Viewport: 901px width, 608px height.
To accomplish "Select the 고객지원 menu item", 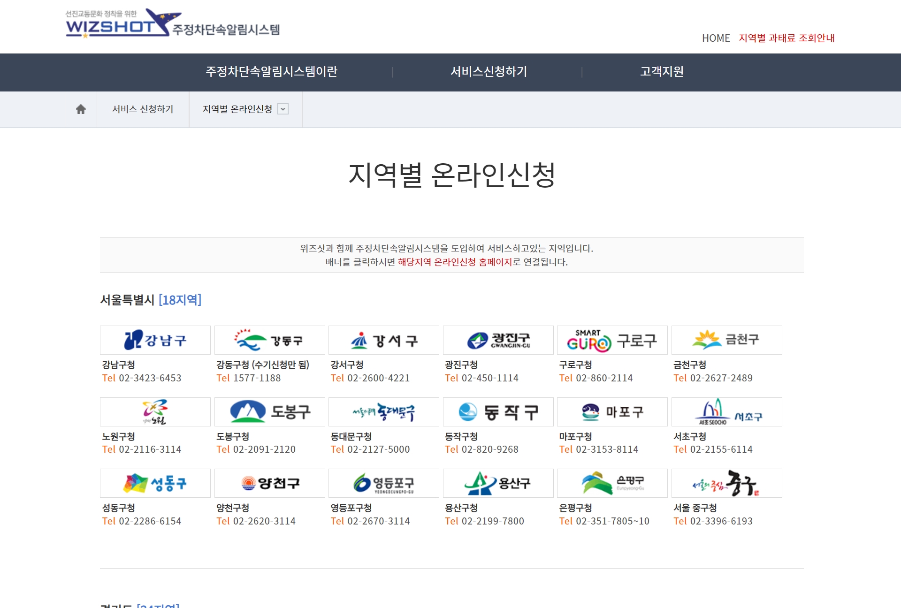I will pos(662,72).
